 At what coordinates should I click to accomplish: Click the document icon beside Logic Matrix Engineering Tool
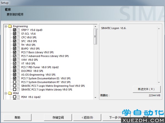(18, 86)
